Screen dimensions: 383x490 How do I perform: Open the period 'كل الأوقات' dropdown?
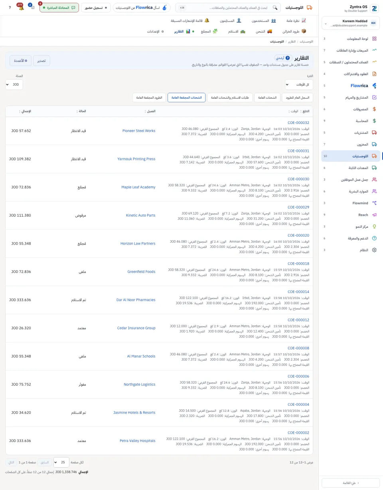click(299, 84)
